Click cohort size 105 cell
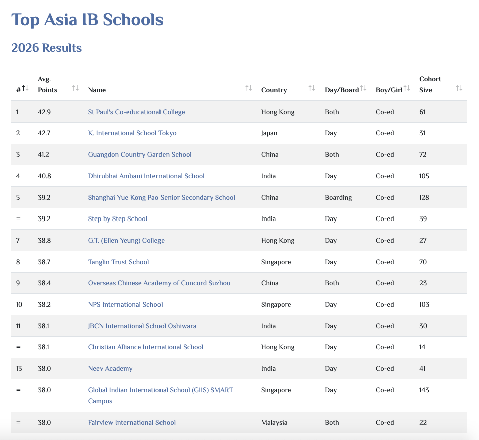Screen dimensions: 479x440 [424, 176]
